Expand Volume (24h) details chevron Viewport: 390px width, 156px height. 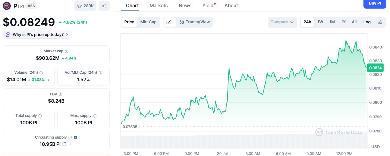(x=49, y=80)
